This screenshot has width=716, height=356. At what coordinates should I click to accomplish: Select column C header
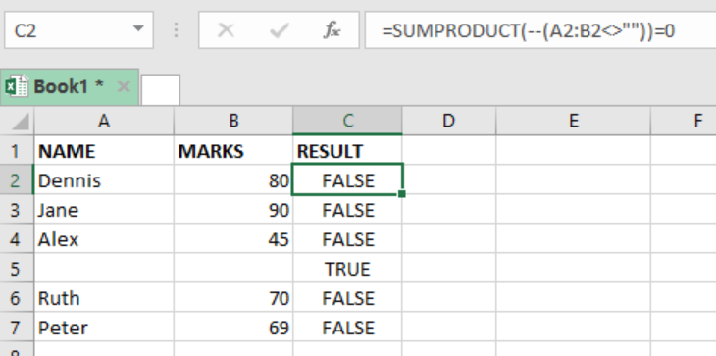coord(347,121)
